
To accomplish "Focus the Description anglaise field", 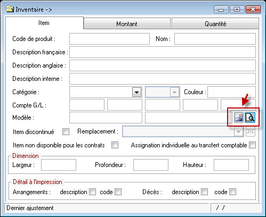I will pos(163,65).
